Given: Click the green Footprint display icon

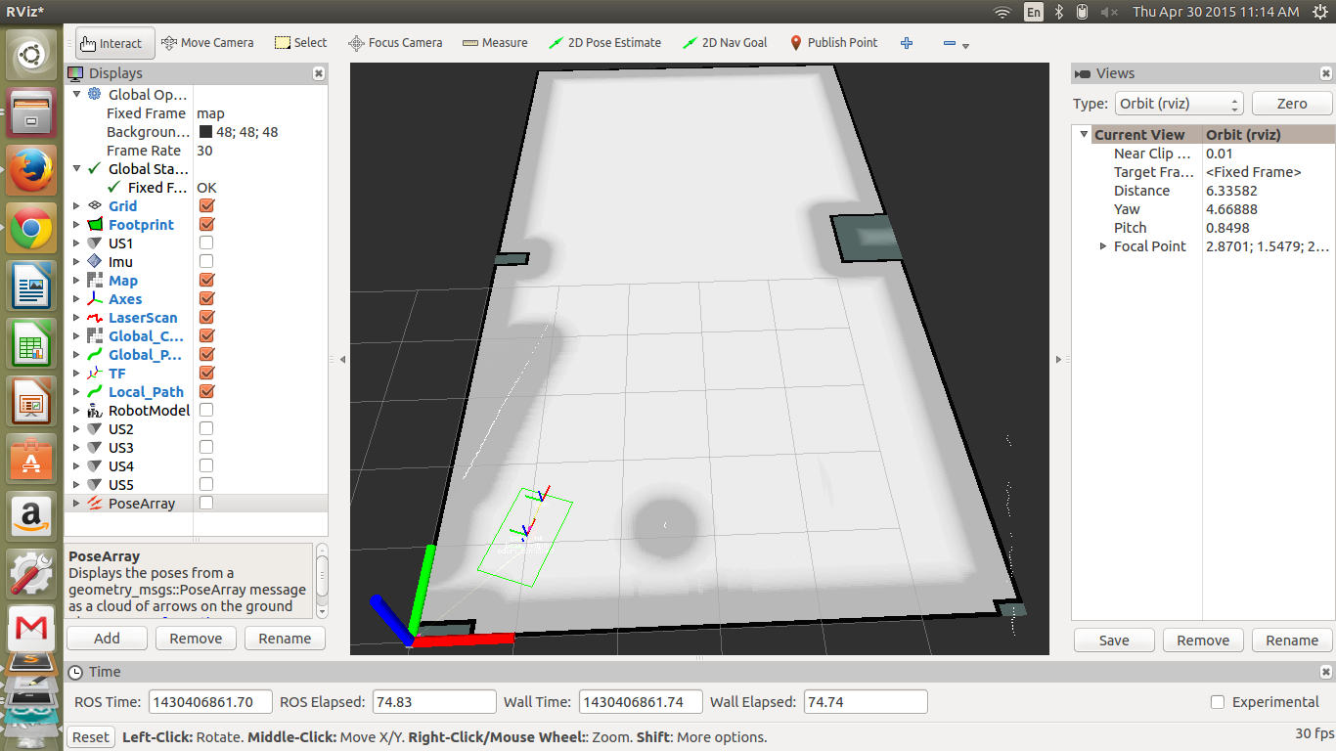Looking at the screenshot, I should (95, 225).
